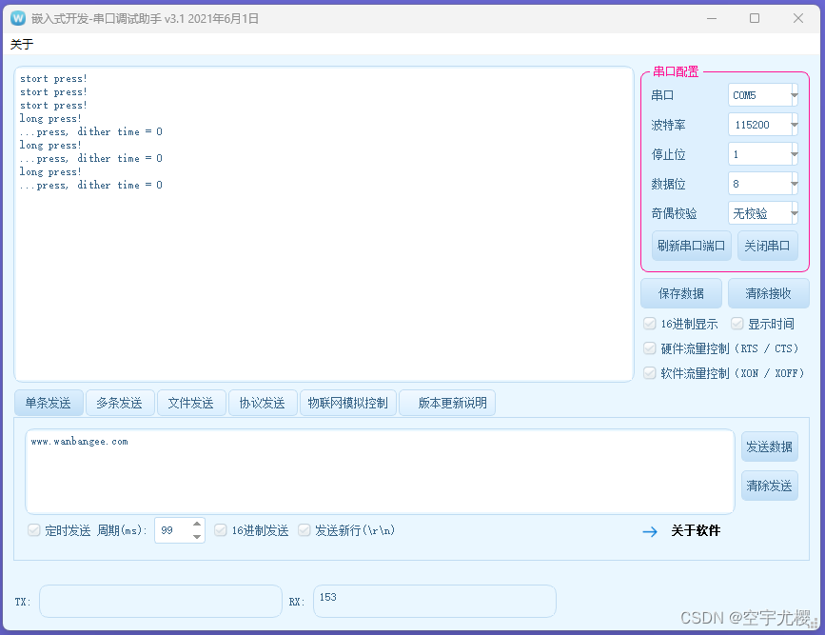Open the 关于 menu
825x635 pixels.
click(20, 44)
